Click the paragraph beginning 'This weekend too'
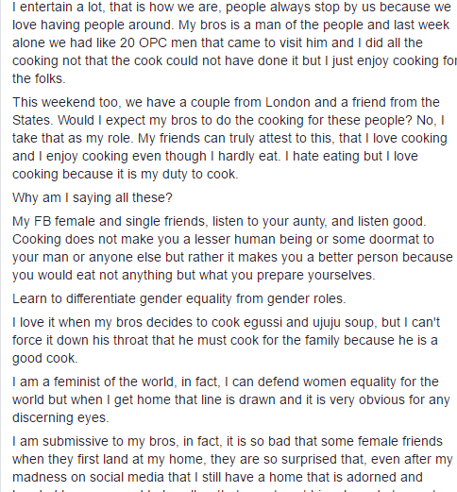The width and height of the screenshot is (457, 492). (229, 138)
